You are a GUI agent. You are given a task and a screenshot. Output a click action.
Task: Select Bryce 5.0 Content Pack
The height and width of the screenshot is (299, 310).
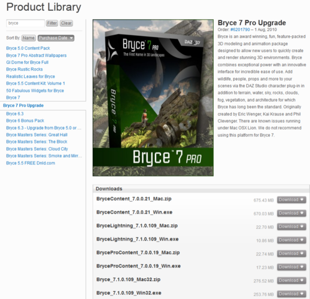[28, 48]
